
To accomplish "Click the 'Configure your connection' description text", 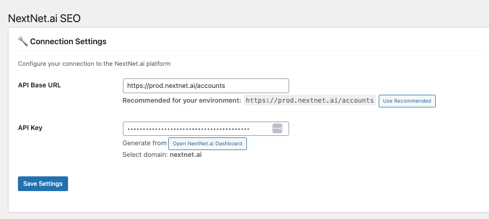I will (94, 64).
